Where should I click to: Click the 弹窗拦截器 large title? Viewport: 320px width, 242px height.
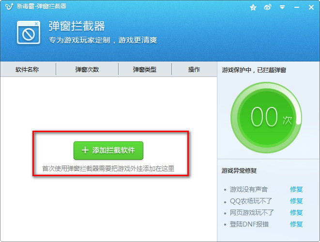pyautogui.click(x=77, y=26)
